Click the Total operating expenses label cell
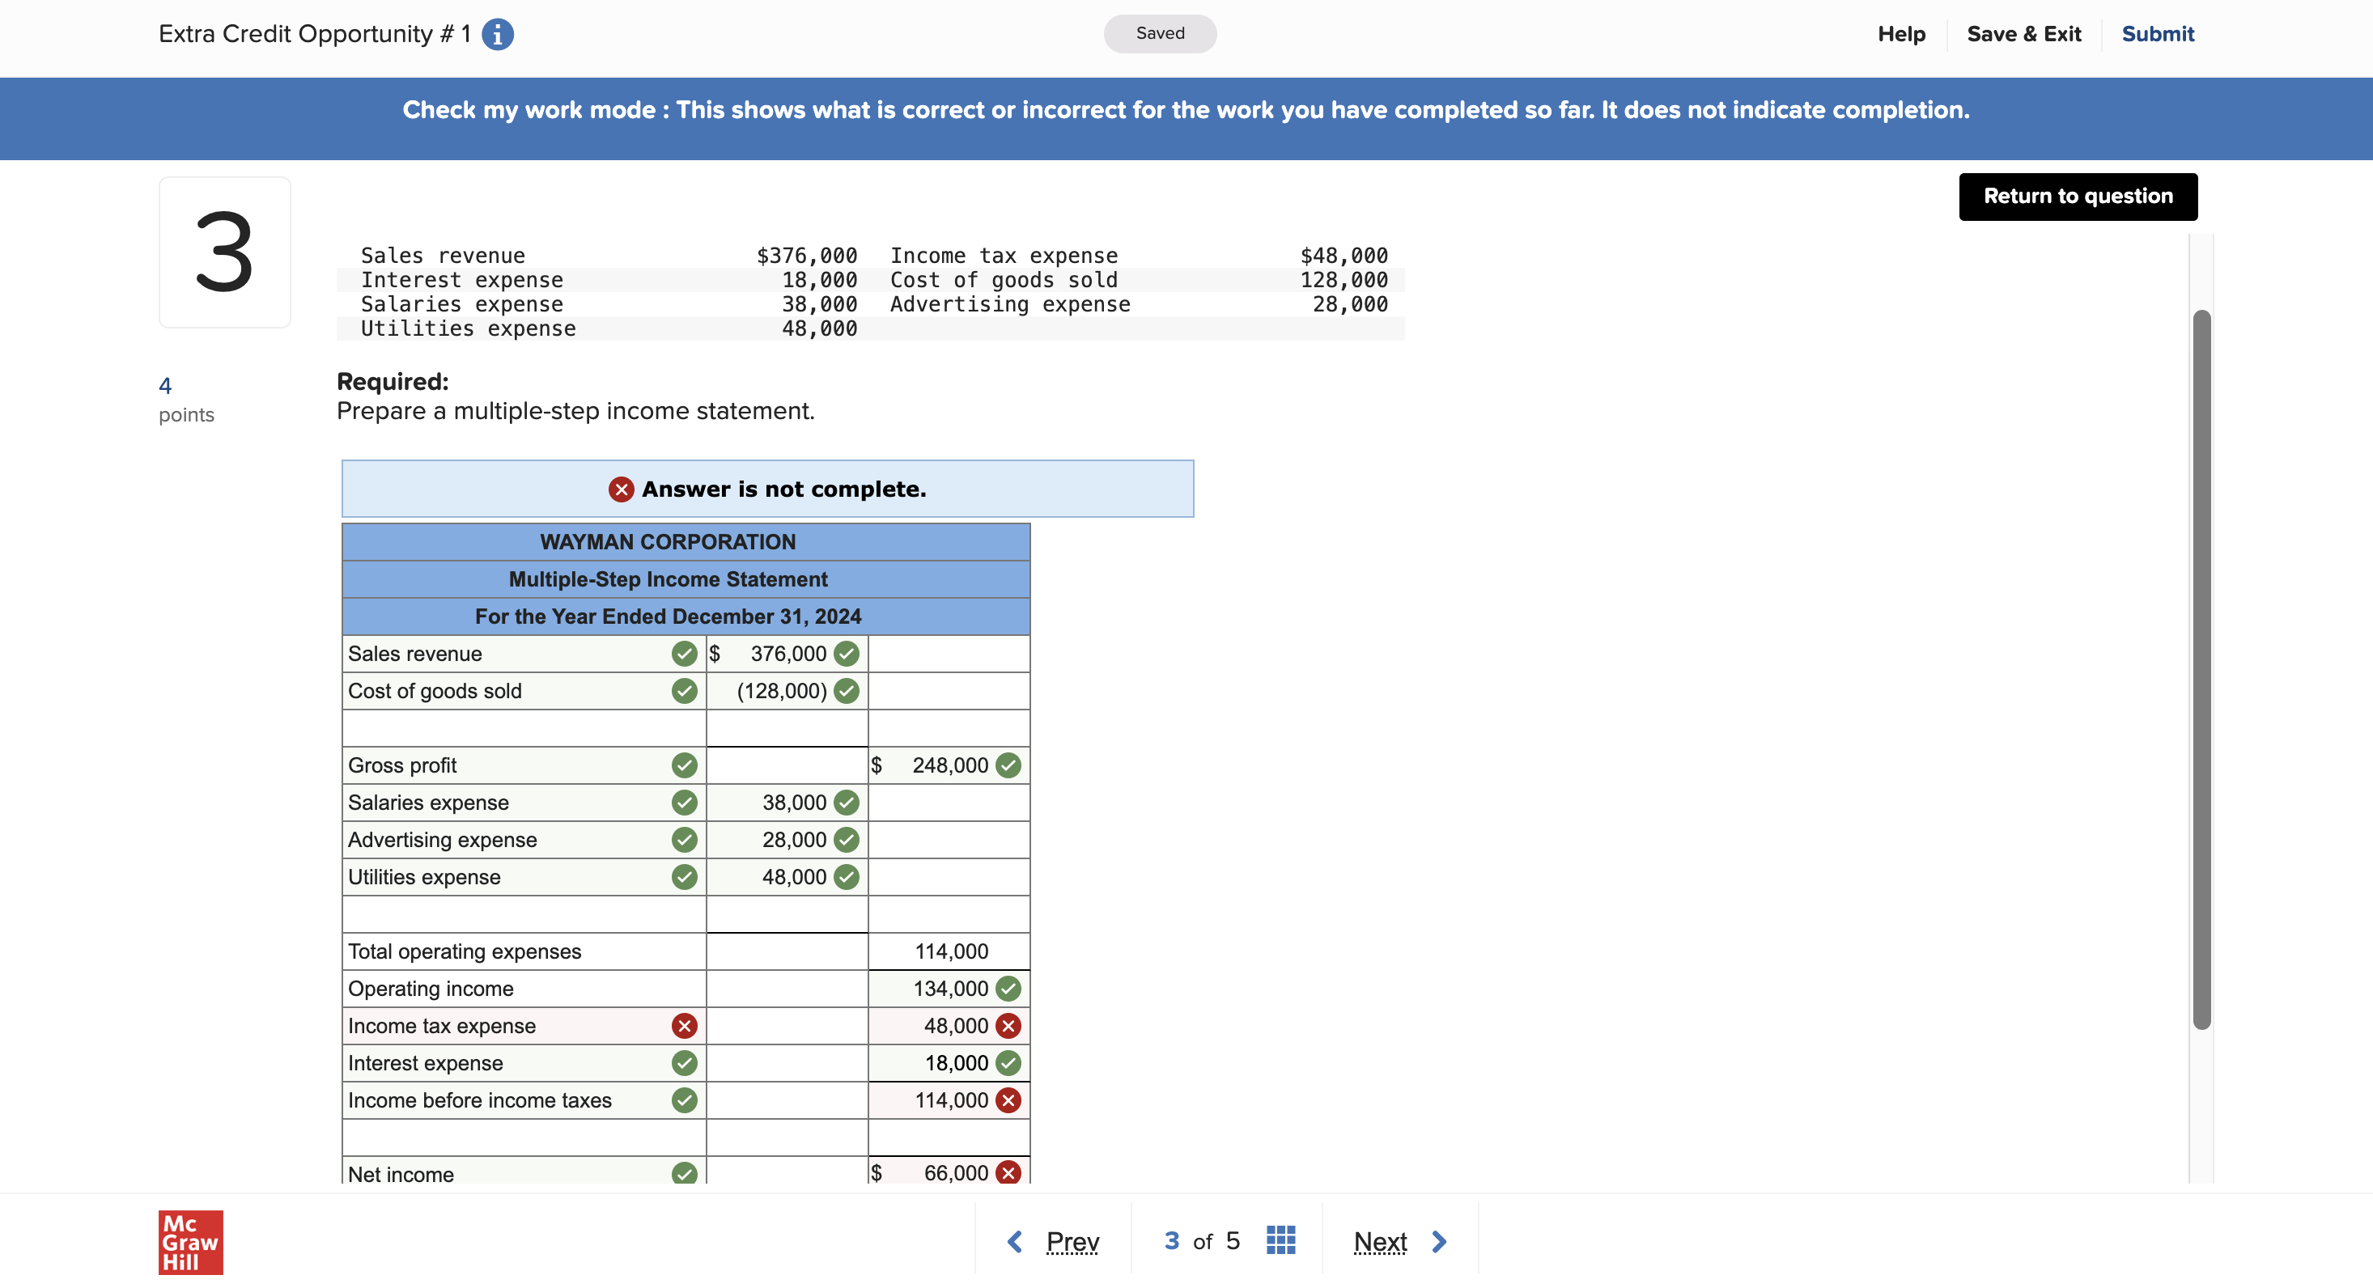The image size is (2373, 1288). click(524, 951)
